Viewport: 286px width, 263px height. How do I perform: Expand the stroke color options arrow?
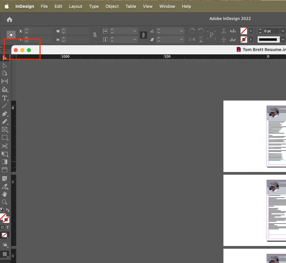[x=251, y=40]
